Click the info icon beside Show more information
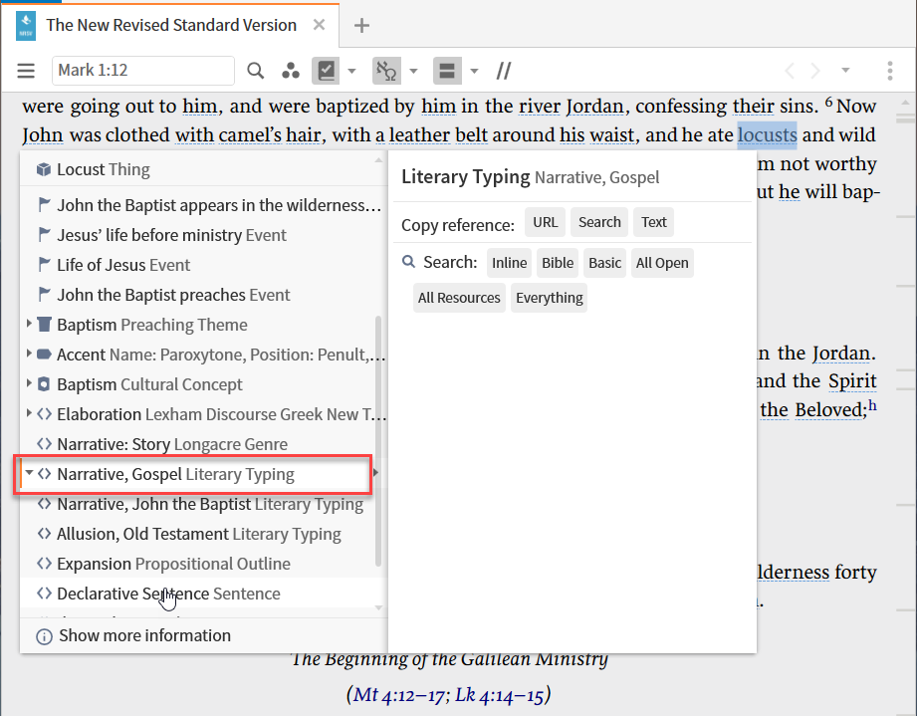Image resolution: width=917 pixels, height=716 pixels. point(44,636)
